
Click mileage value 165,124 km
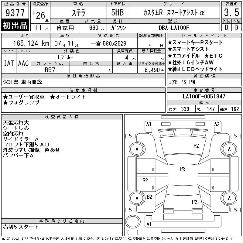click(x=31, y=43)
